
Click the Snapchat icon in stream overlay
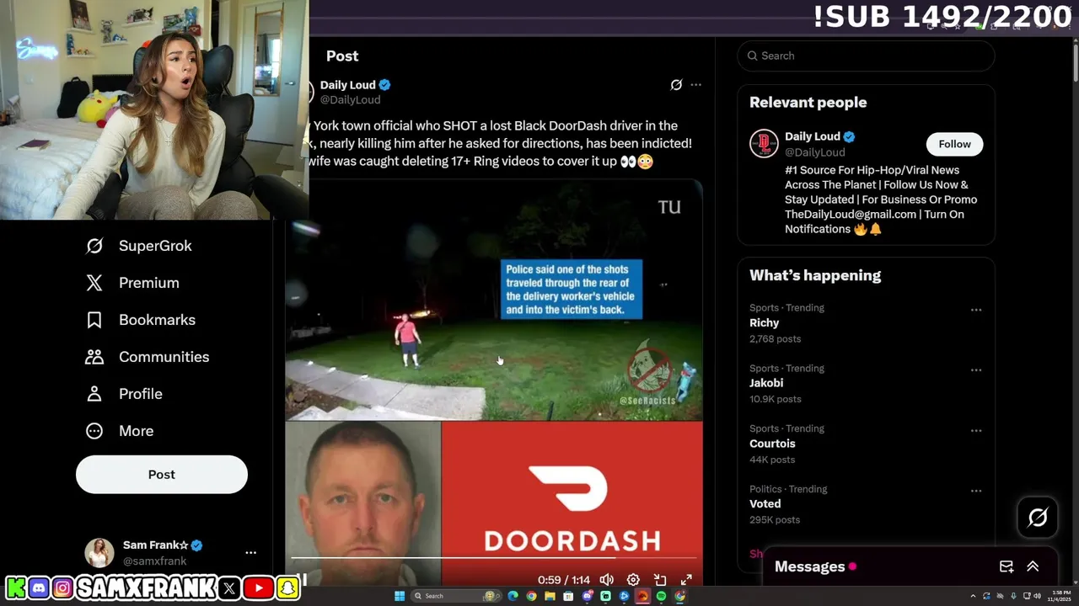(288, 588)
